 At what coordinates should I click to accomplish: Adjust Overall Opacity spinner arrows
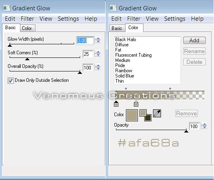coord(98,67)
